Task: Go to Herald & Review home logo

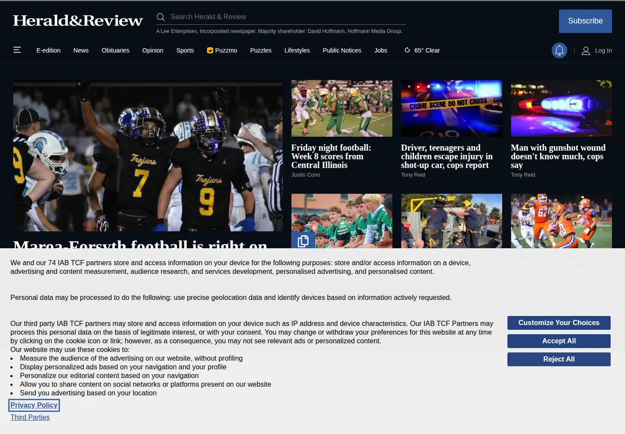Action: point(78,20)
